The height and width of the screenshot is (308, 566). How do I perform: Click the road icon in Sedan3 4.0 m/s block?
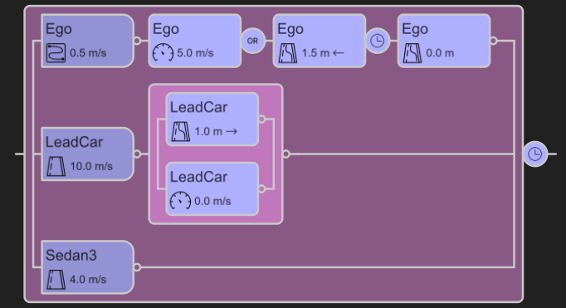56,280
